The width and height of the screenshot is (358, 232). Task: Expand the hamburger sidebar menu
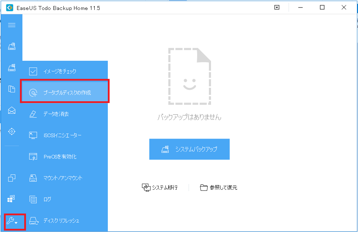pos(12,25)
